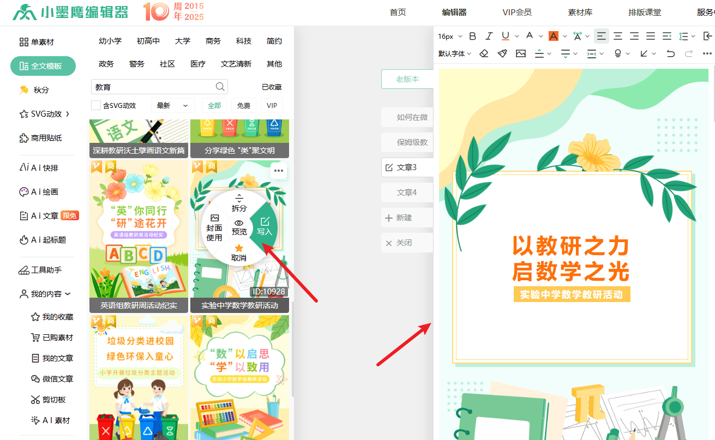Click the 预览 preview option

coord(239,227)
